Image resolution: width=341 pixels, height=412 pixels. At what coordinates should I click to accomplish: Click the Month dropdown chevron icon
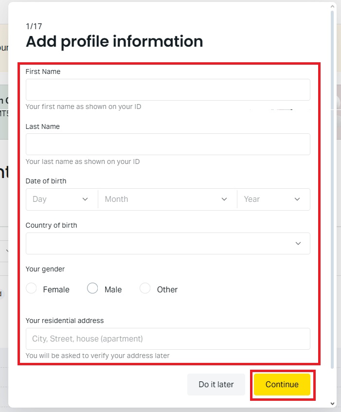[x=224, y=199]
